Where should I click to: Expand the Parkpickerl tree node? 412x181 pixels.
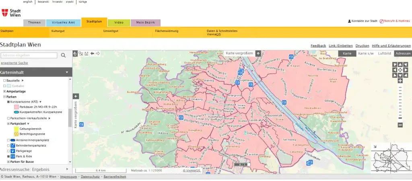click(8, 124)
